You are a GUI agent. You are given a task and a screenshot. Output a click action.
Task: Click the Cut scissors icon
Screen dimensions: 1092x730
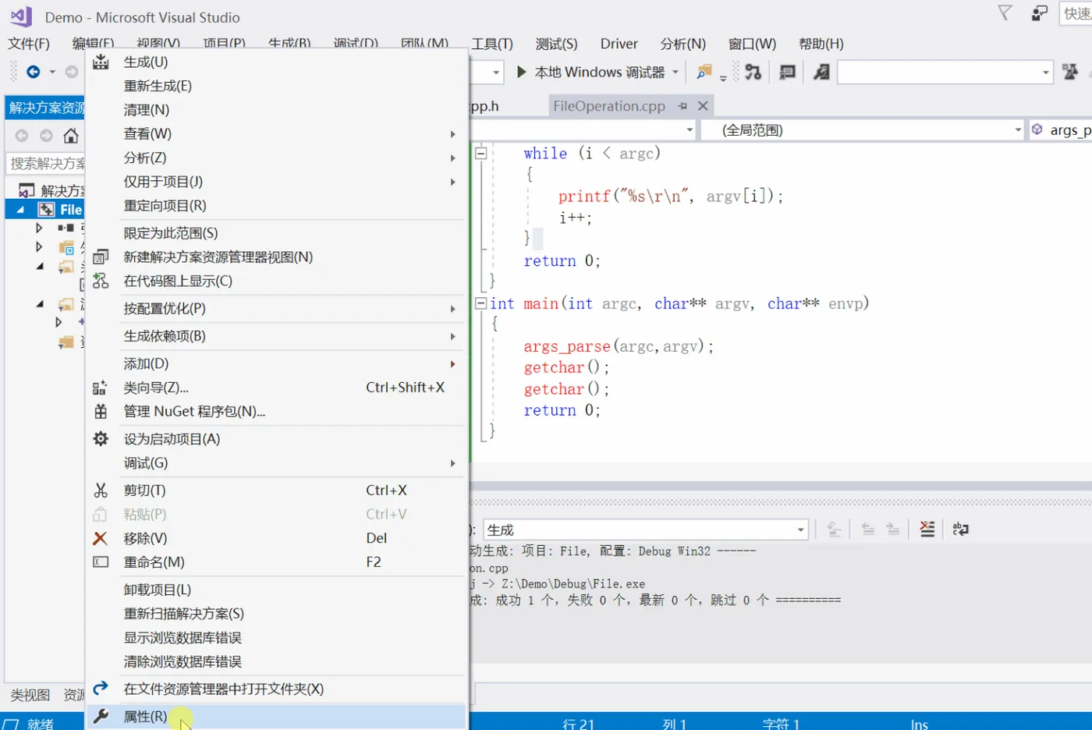coord(101,491)
